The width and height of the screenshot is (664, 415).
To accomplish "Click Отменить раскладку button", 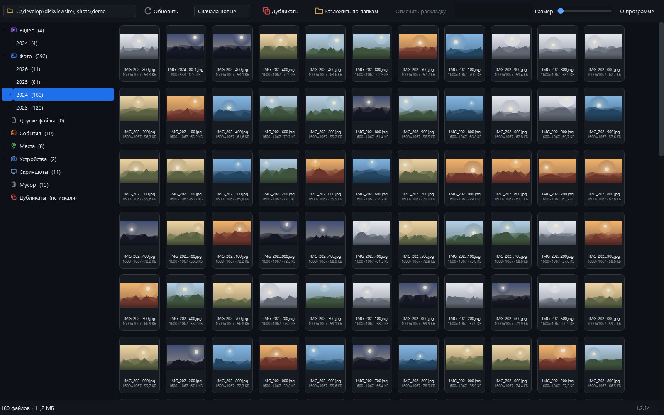I will 420,11.
